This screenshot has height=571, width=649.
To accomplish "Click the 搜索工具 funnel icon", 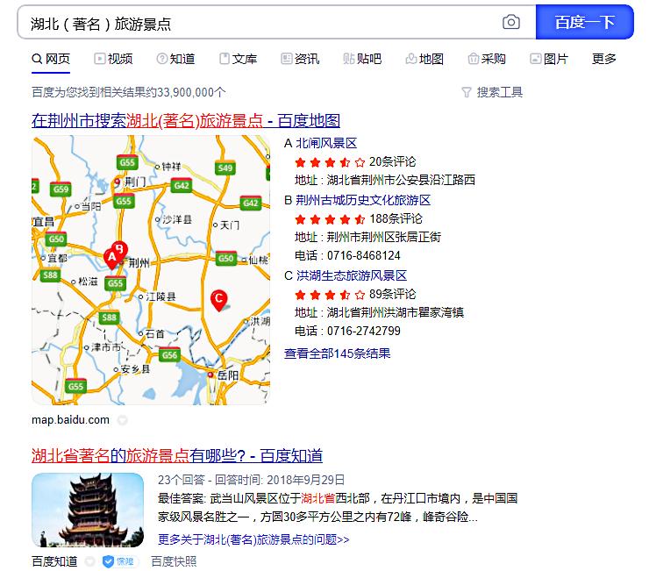I will (467, 92).
